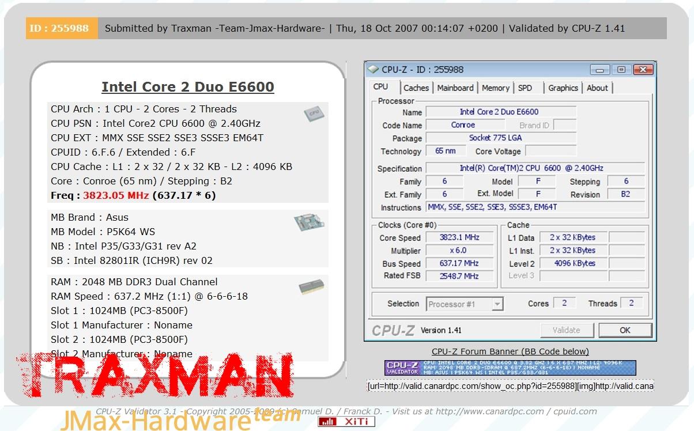
Task: Click the XiTi stats badge
Action: pos(346,421)
